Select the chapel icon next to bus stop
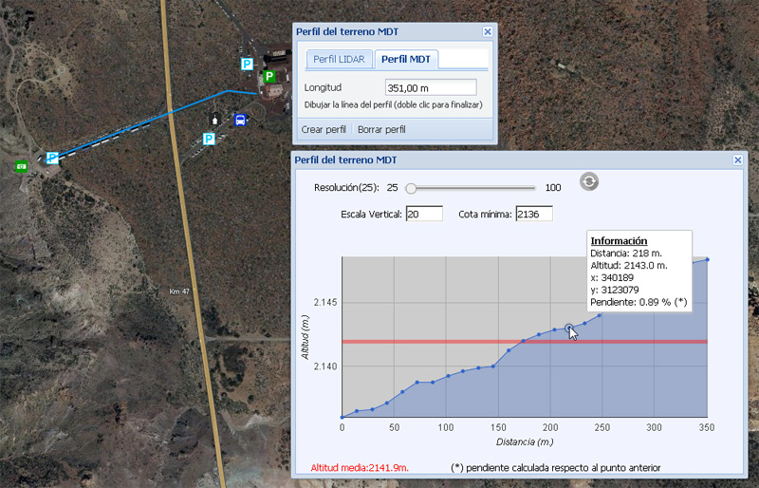The width and height of the screenshot is (759, 488). 215,121
